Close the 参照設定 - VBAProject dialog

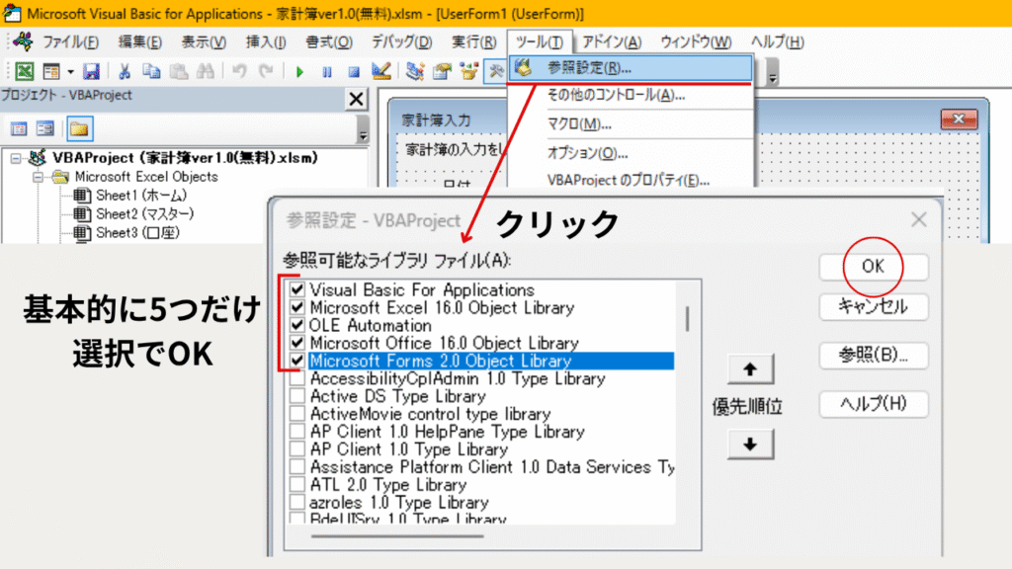[x=918, y=220]
